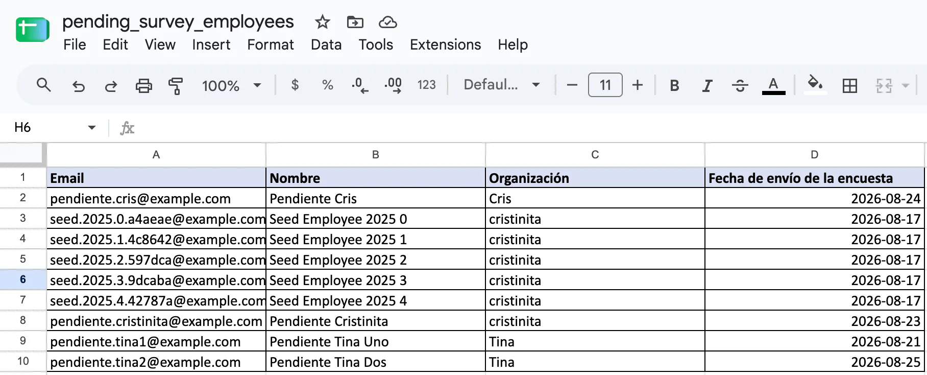Open the Extensions menu
927x375 pixels.
[445, 44]
